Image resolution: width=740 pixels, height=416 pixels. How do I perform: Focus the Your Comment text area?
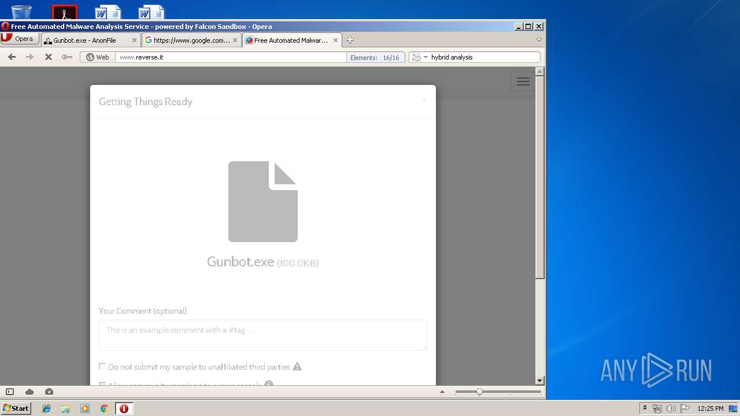coord(263,335)
